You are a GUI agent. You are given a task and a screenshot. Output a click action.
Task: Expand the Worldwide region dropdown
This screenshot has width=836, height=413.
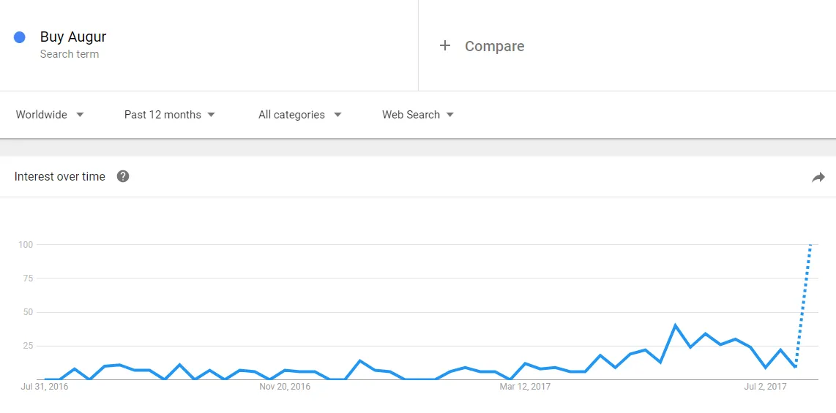[50, 115]
